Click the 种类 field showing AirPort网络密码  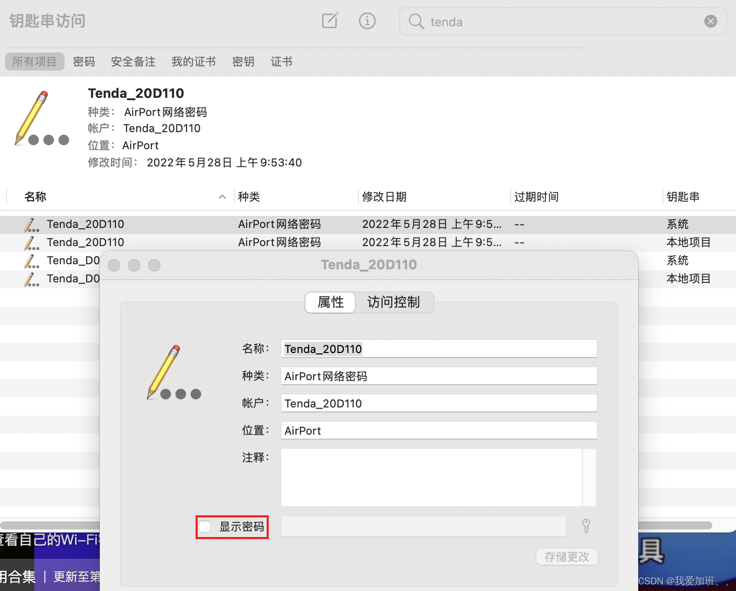(439, 376)
